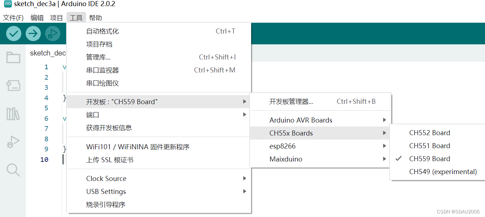Choose the CH551 Board option
Viewport: 485px width, 217px height.
pos(429,146)
